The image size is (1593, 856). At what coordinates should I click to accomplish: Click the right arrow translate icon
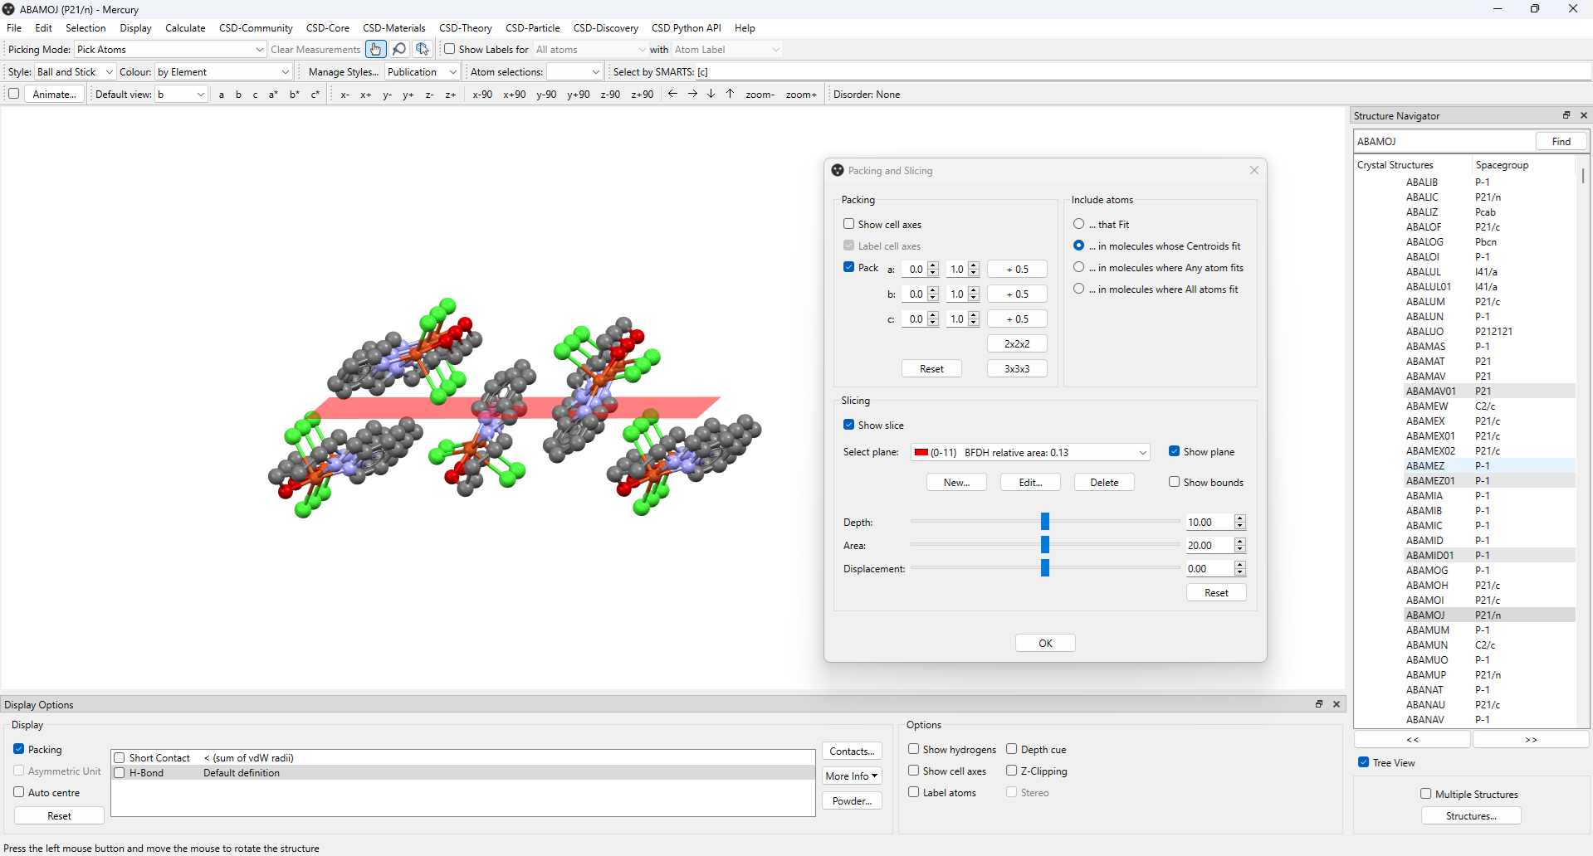(692, 95)
